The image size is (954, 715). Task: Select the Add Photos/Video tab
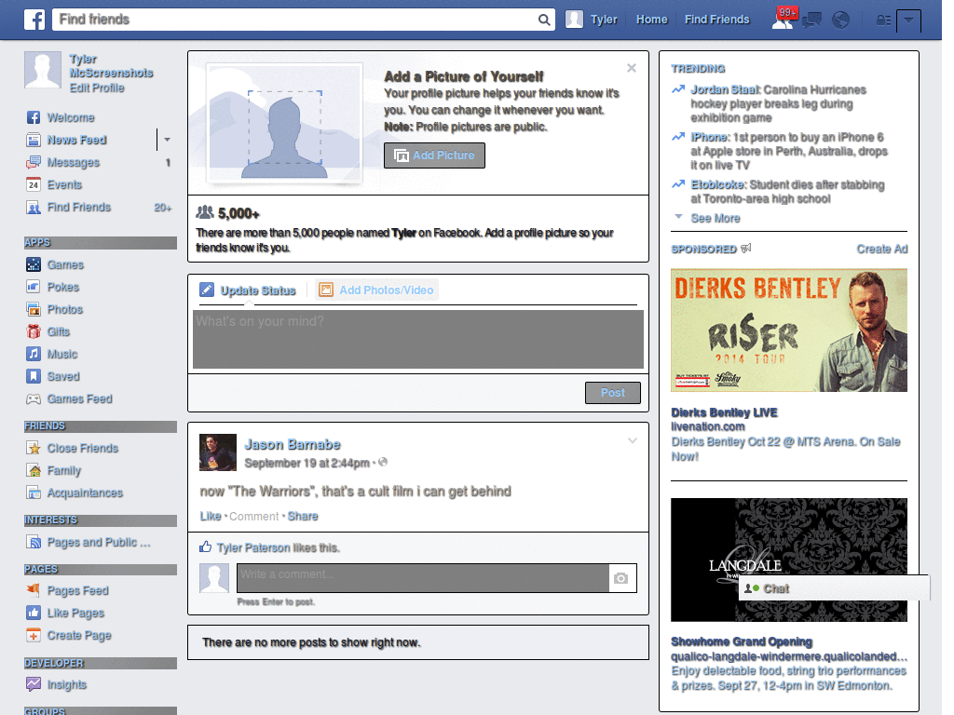[x=376, y=290]
